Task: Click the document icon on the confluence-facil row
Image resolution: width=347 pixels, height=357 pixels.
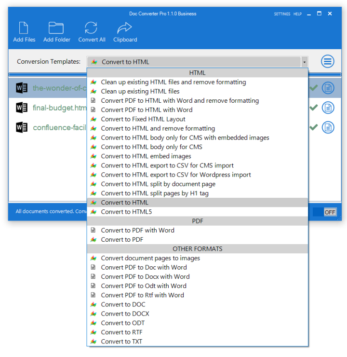Action: (x=328, y=127)
